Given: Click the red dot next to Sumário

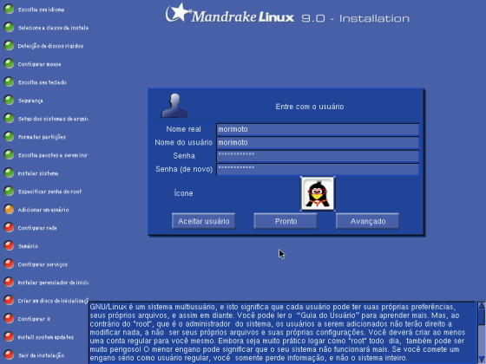Looking at the screenshot, I should click(x=9, y=246).
